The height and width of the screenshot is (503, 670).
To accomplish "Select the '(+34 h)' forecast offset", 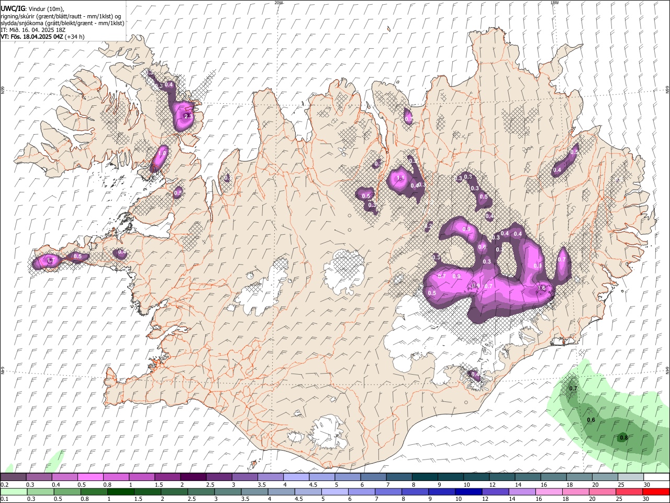I will pyautogui.click(x=75, y=37).
